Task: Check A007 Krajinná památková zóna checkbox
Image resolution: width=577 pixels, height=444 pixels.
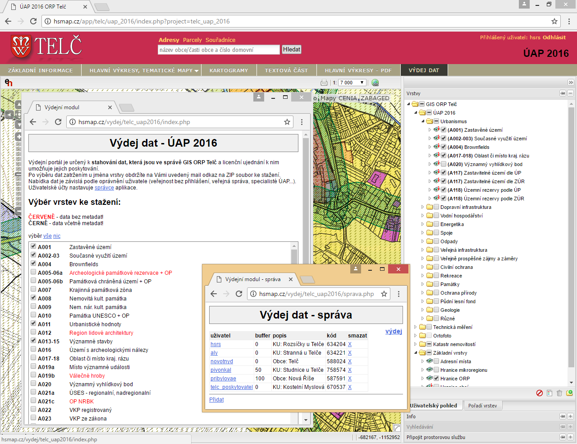Action: coord(33,289)
